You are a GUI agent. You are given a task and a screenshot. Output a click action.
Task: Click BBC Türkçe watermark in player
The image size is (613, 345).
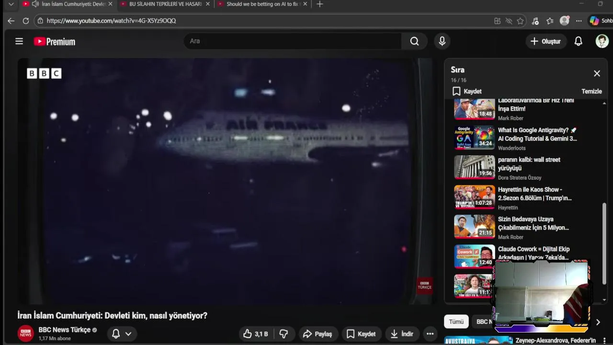[424, 286]
